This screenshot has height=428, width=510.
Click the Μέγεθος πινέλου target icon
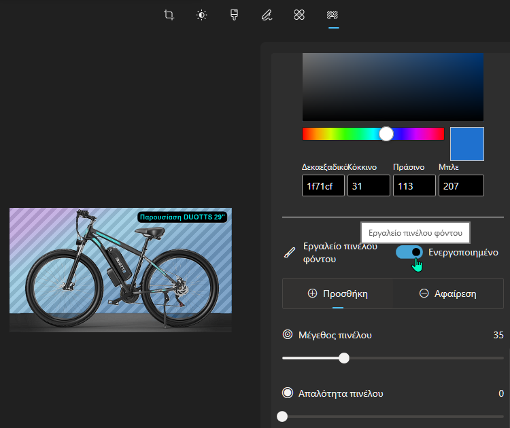pos(288,335)
